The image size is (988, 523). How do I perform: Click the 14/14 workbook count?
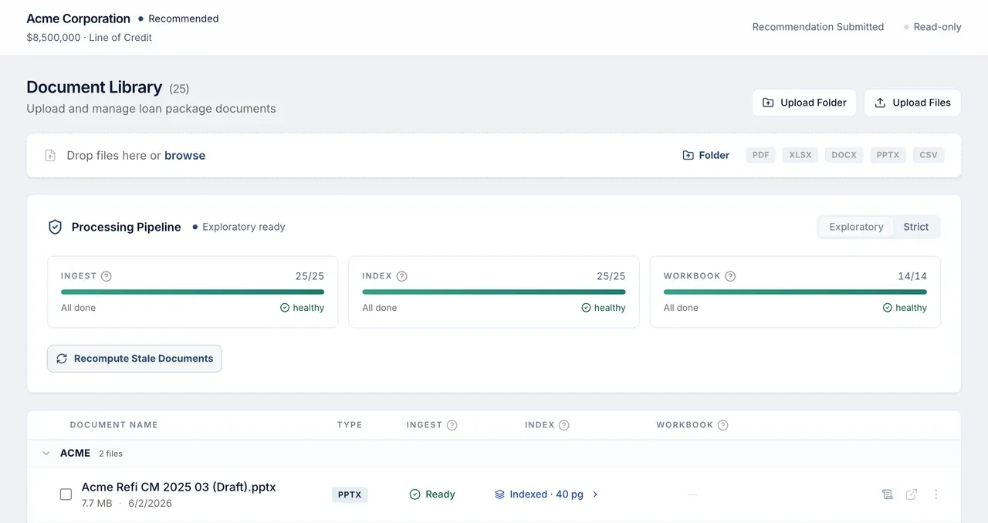(912, 276)
